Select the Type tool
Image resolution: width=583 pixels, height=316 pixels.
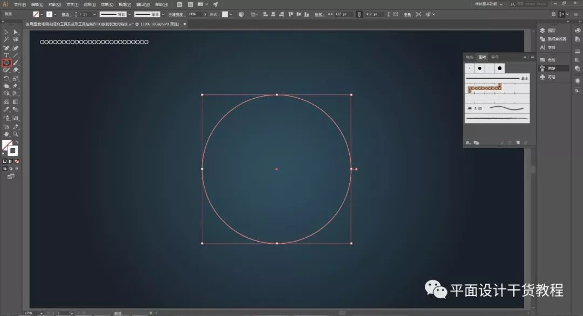tap(6, 56)
